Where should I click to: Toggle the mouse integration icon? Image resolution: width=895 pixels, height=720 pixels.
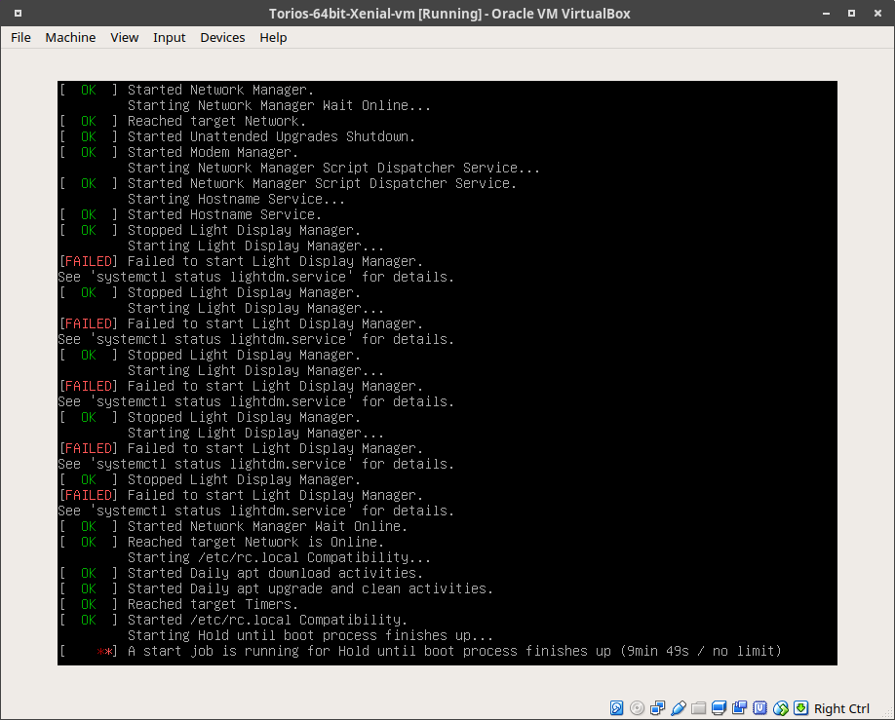780,708
